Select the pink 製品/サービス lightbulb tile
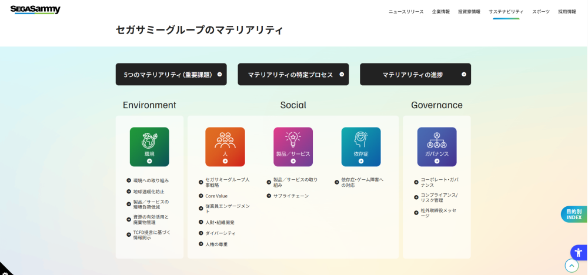The width and height of the screenshot is (588, 275). (x=293, y=146)
